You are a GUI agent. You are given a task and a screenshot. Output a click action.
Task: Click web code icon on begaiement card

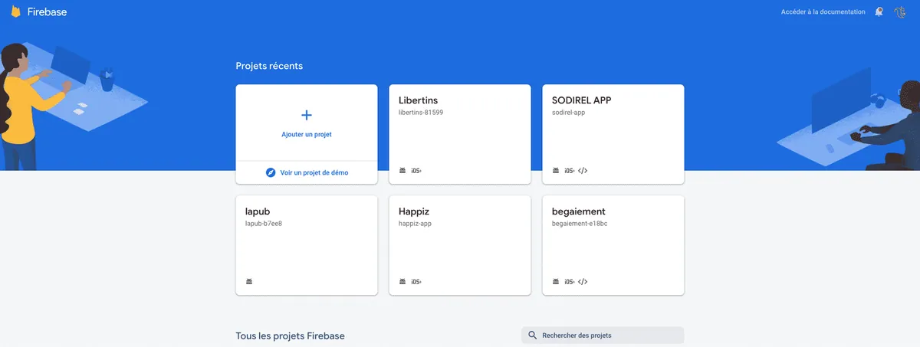[x=583, y=281]
